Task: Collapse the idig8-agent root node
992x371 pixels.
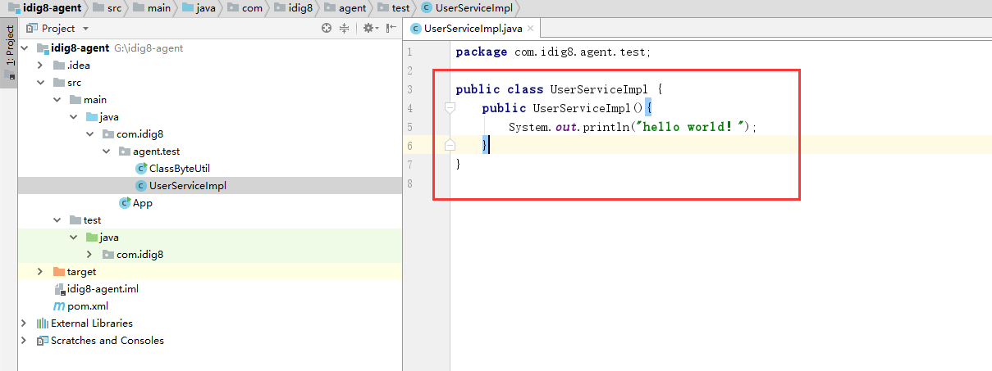Action: coord(25,48)
